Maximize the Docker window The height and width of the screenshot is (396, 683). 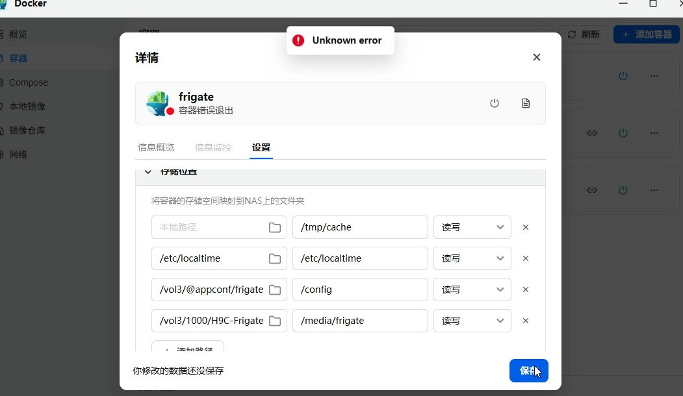click(x=653, y=3)
